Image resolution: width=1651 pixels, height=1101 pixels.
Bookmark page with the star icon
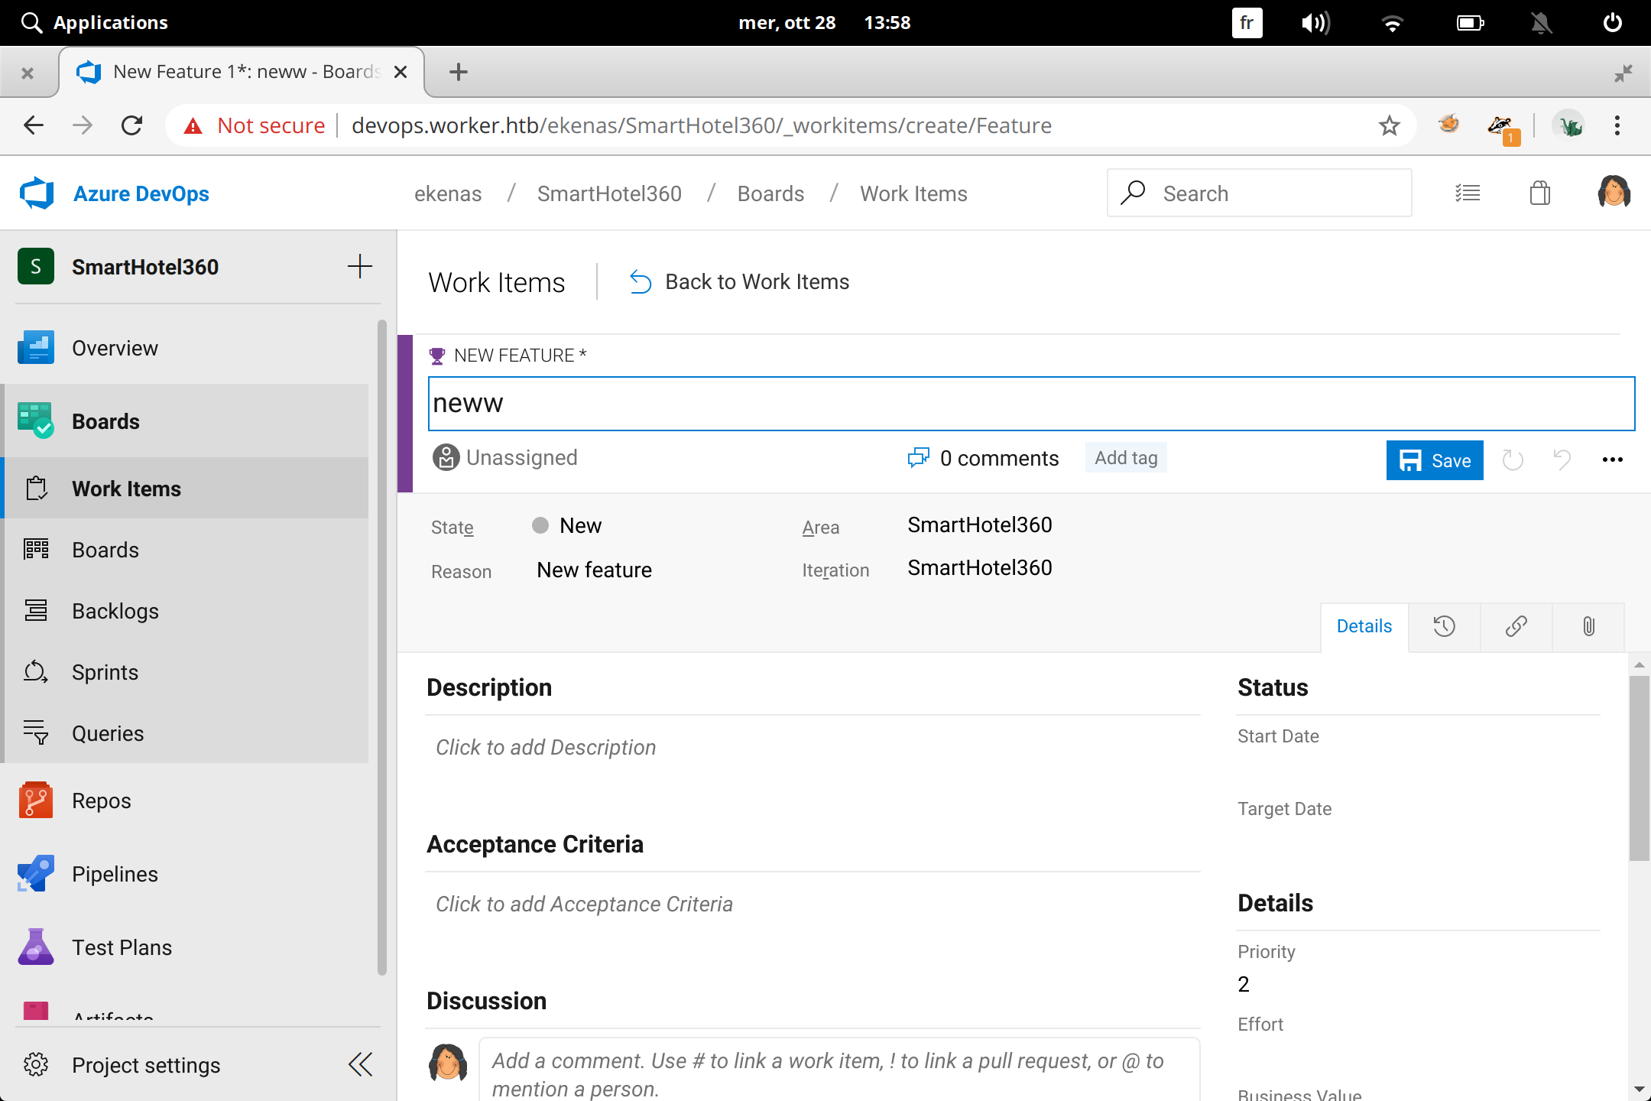tap(1389, 125)
